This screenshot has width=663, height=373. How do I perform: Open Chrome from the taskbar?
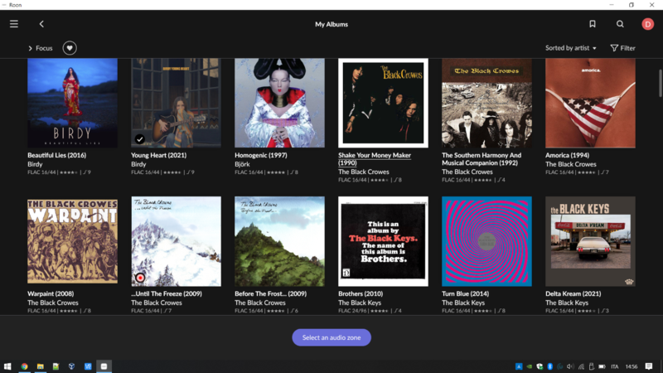(x=24, y=366)
